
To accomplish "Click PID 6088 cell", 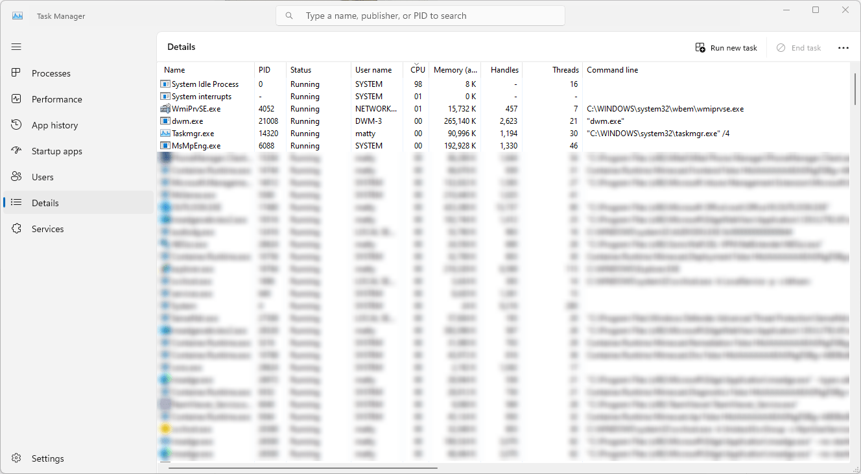I will point(266,146).
